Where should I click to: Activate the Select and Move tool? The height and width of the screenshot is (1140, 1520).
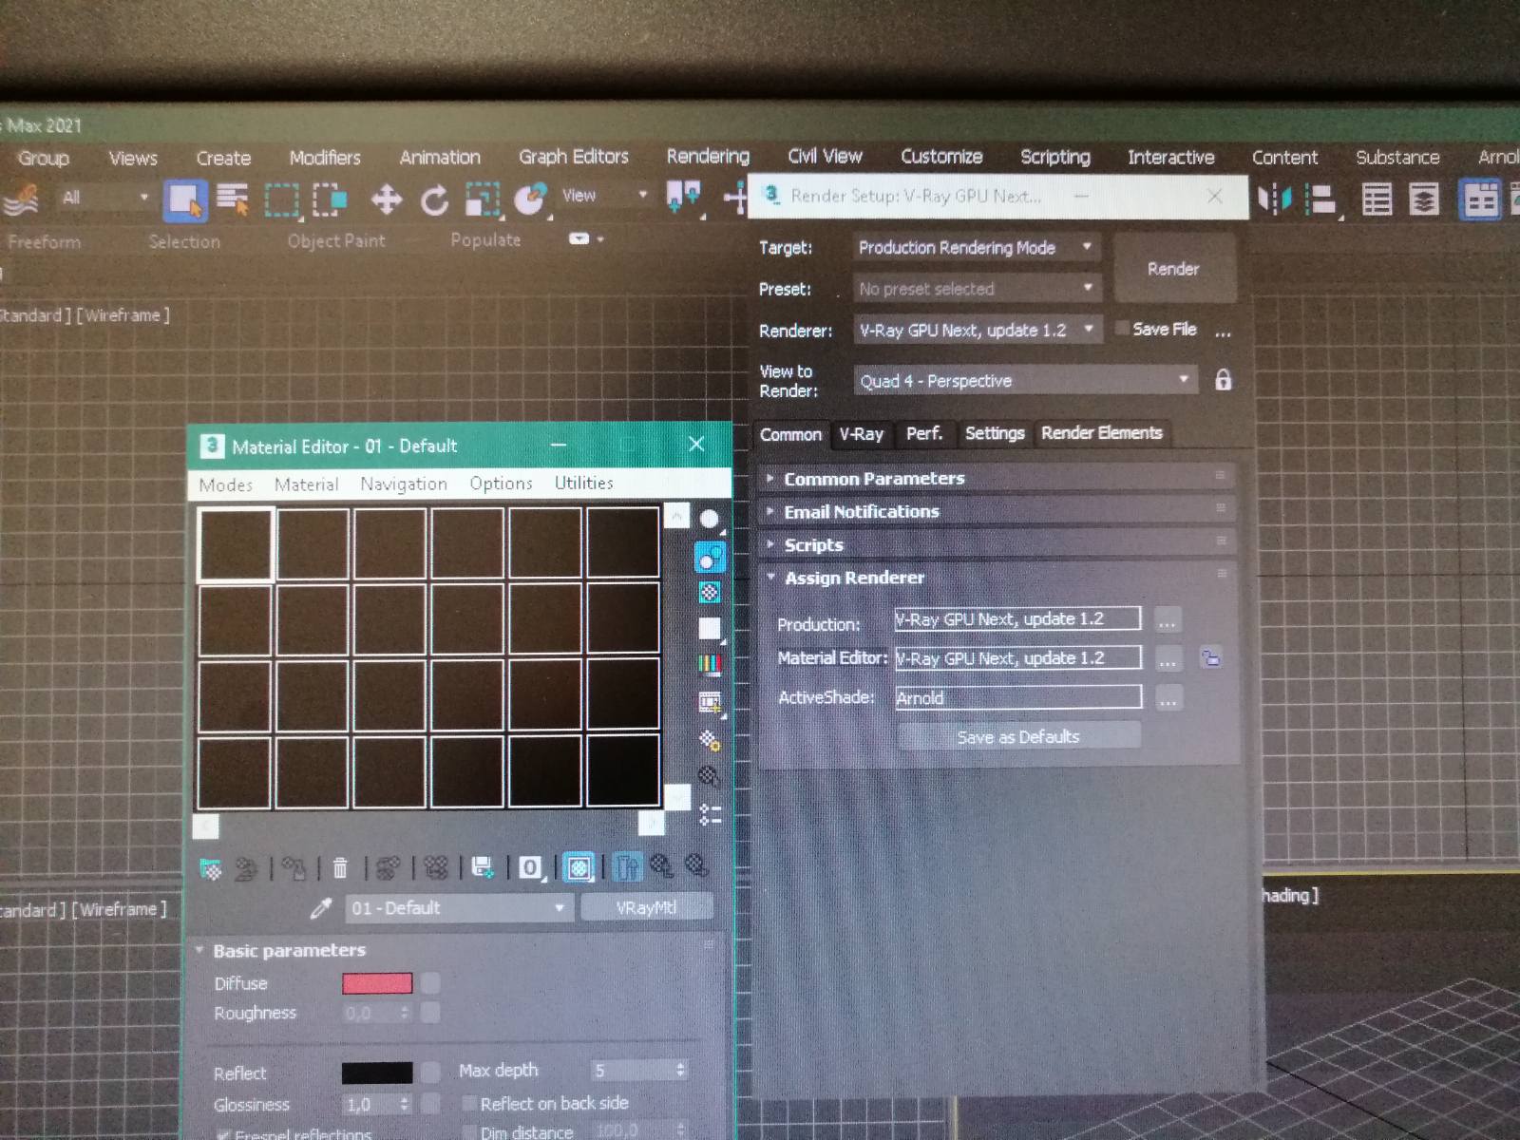[x=386, y=199]
